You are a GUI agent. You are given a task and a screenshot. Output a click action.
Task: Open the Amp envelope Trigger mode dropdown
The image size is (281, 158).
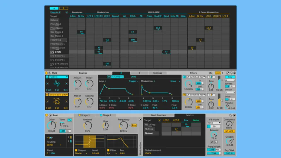(133, 81)
